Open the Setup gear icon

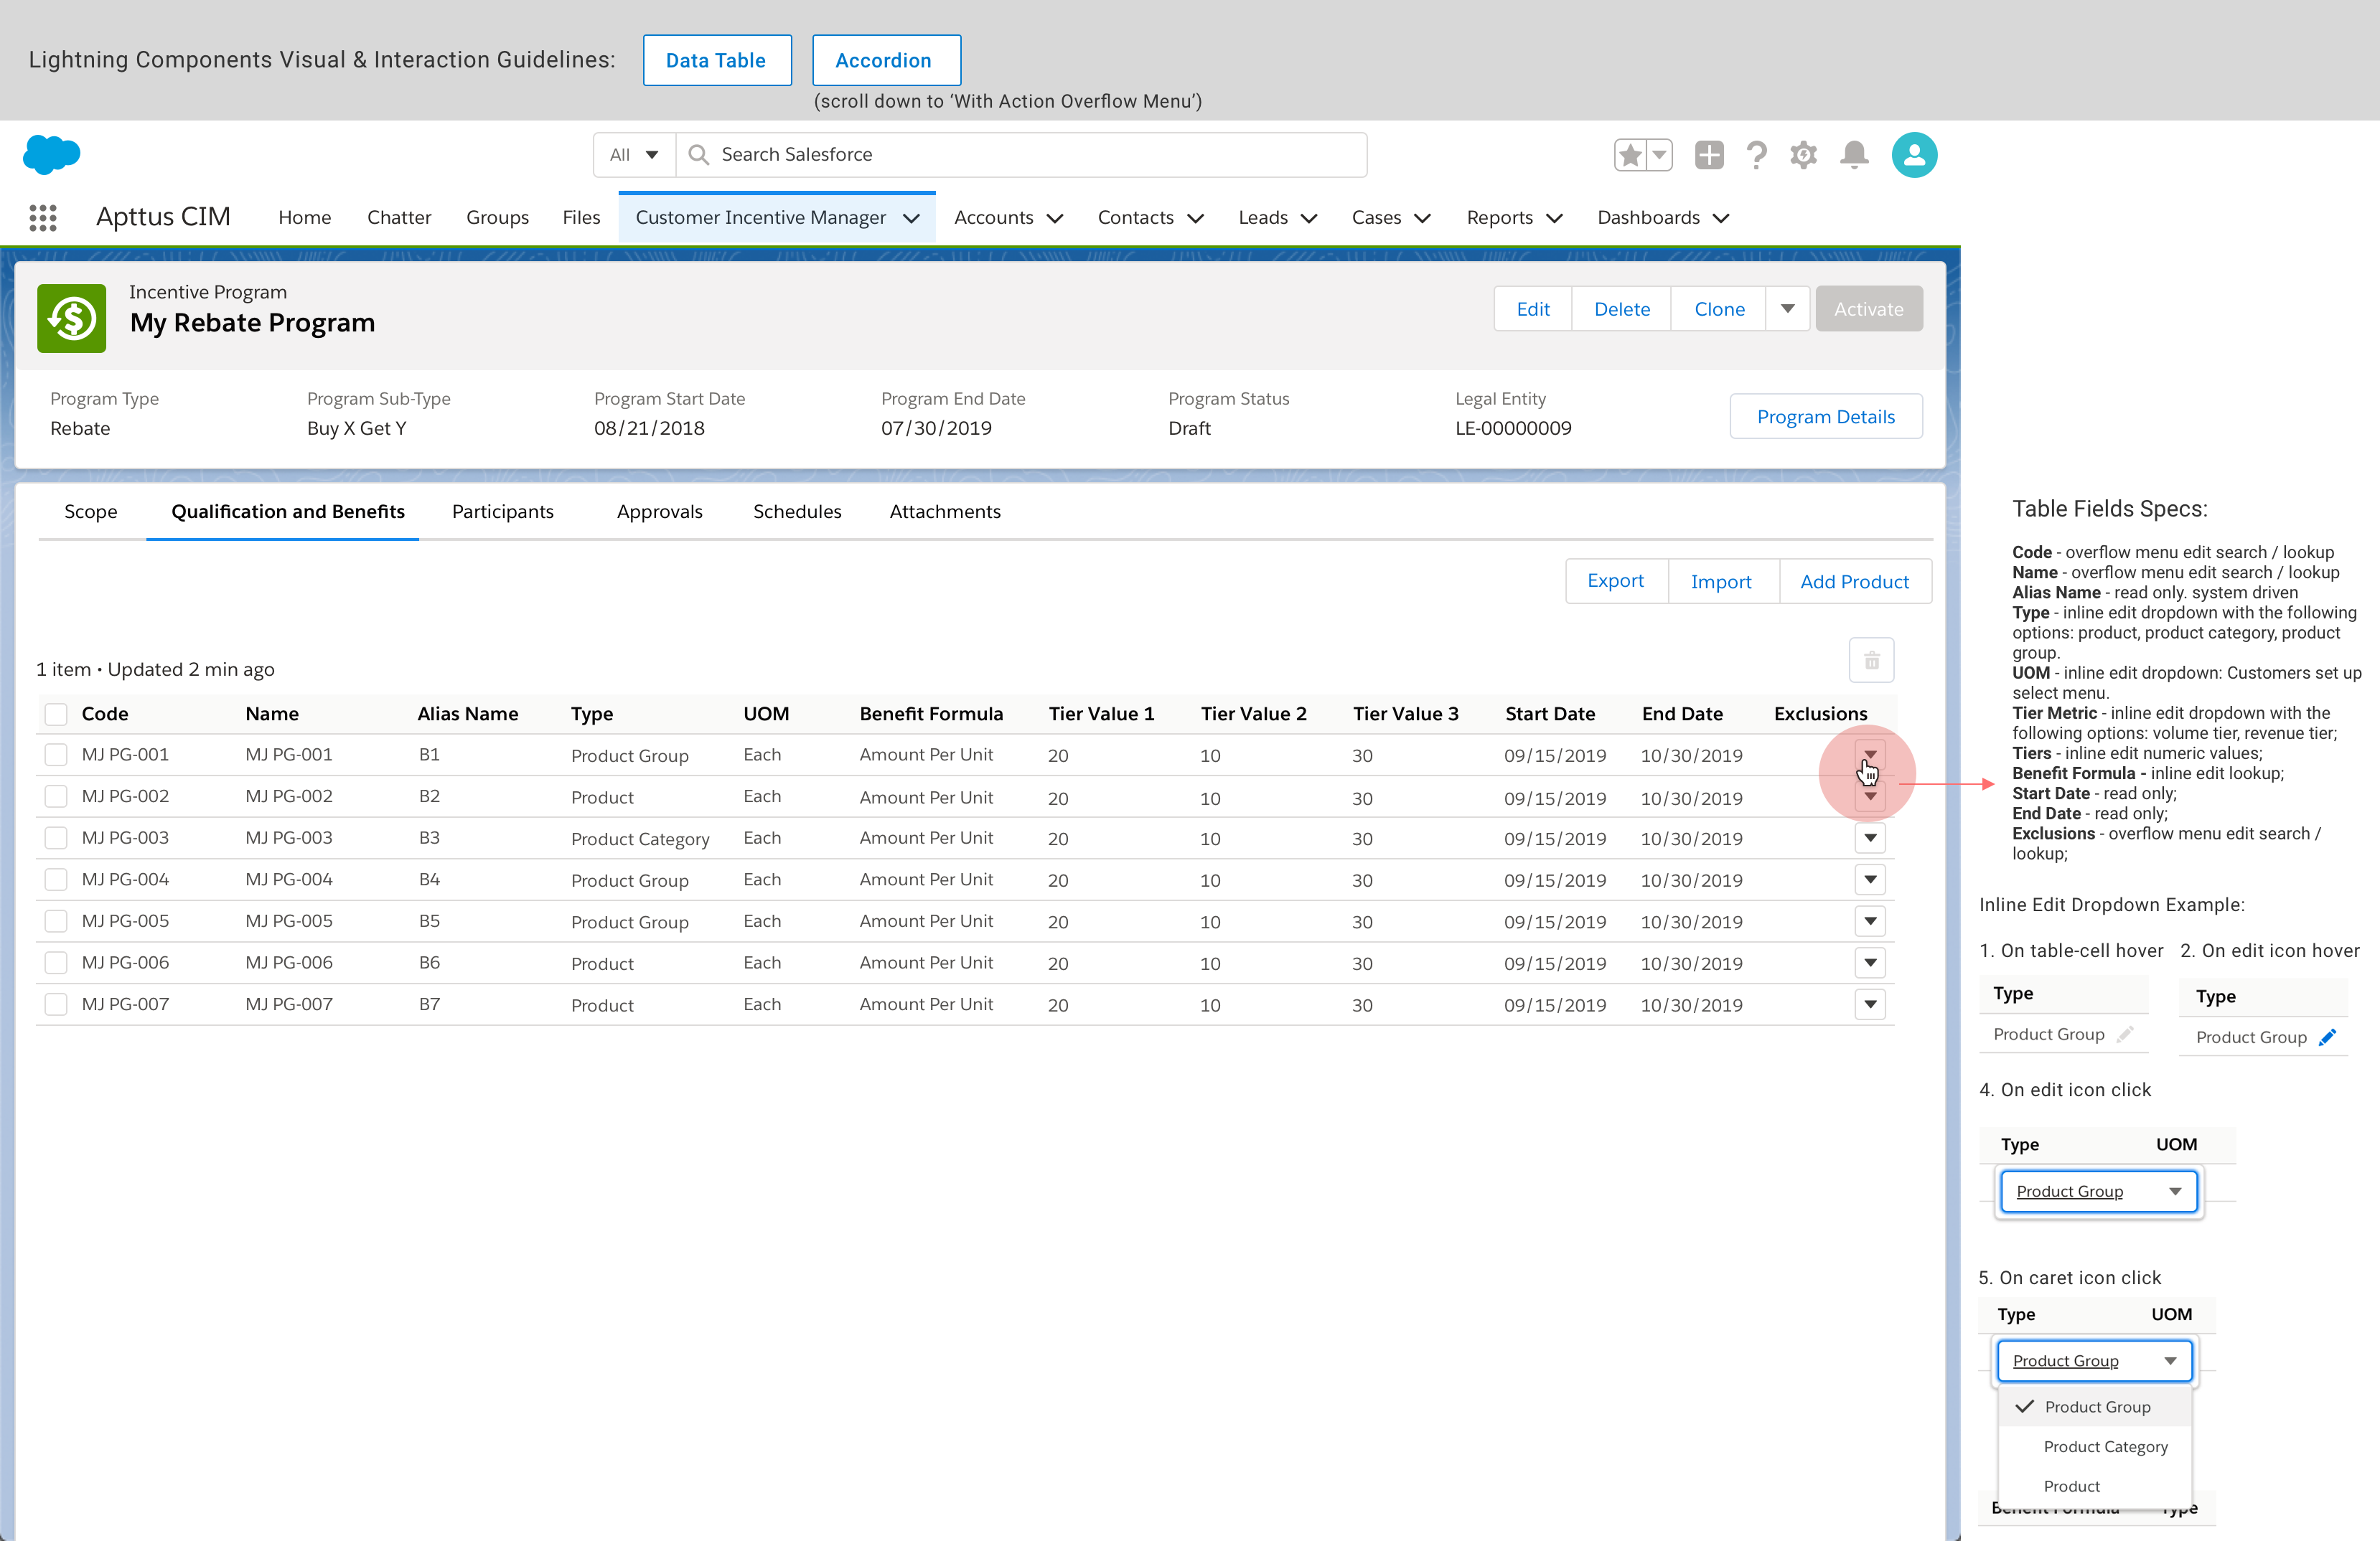[1803, 155]
